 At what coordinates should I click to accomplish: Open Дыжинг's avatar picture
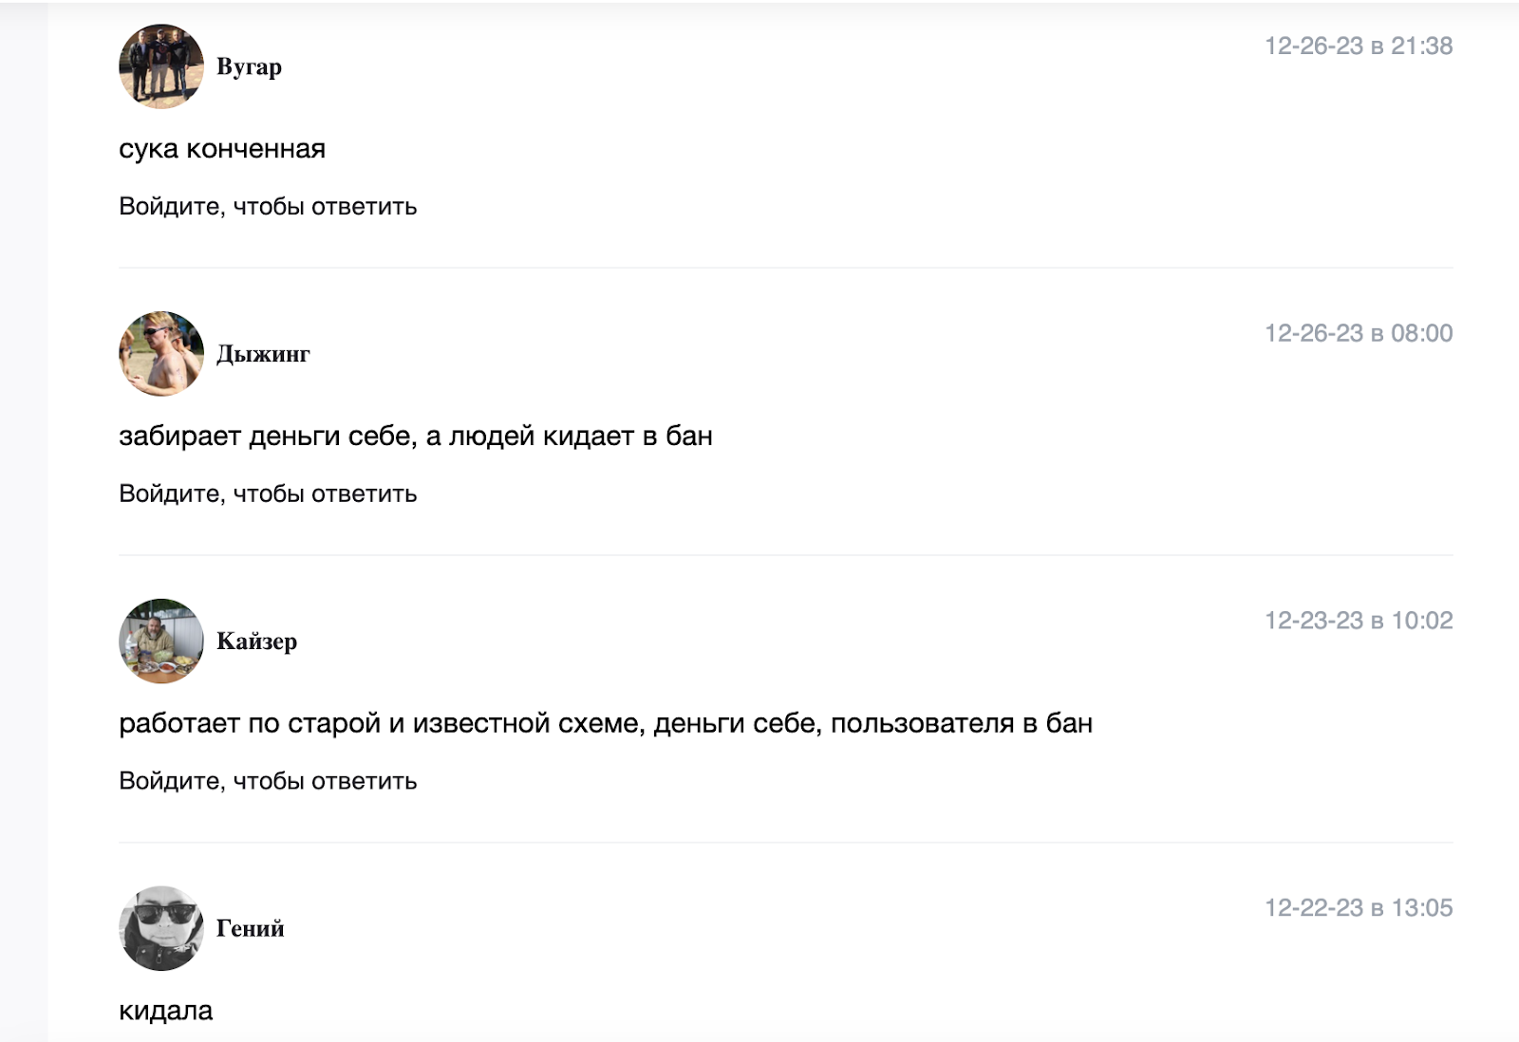click(x=161, y=354)
